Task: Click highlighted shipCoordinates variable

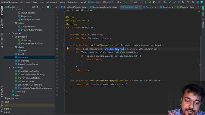Action: coord(114,49)
